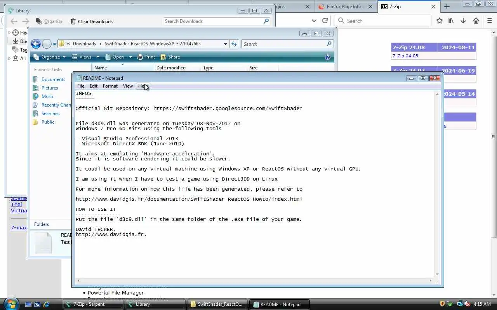Sort by the Name column header
The height and width of the screenshot is (310, 497).
(123, 67)
